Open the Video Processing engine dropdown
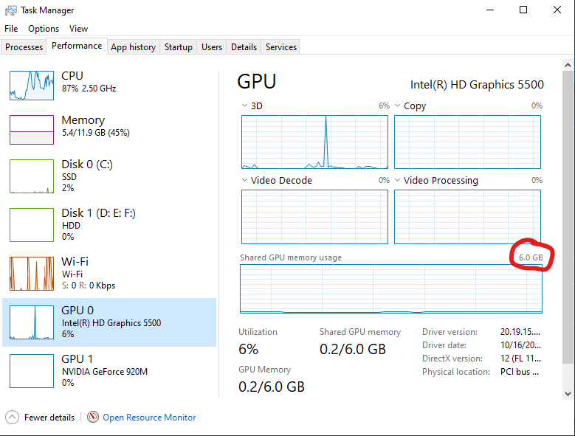Image resolution: width=575 pixels, height=436 pixels. [397, 180]
